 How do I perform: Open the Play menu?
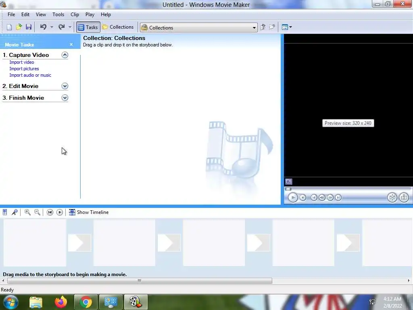[90, 15]
